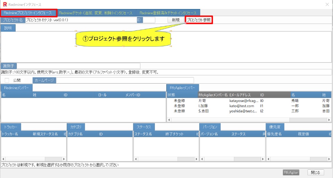The width and height of the screenshot is (333, 178).
Task: Click the kato@test.com email cell
Action: pos(242,106)
